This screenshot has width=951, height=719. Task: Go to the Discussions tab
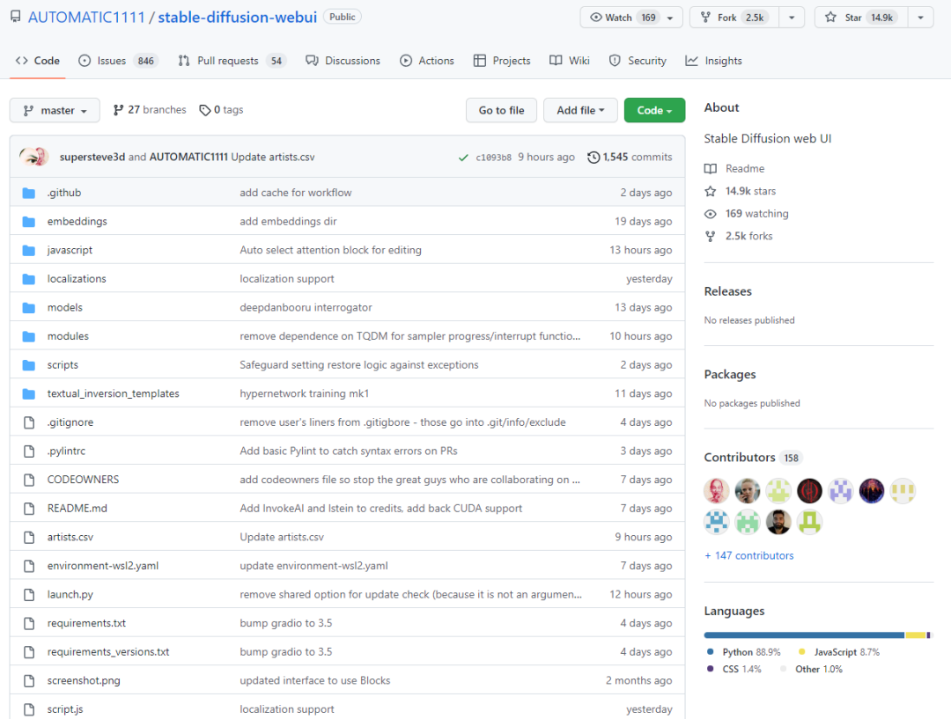(x=343, y=61)
